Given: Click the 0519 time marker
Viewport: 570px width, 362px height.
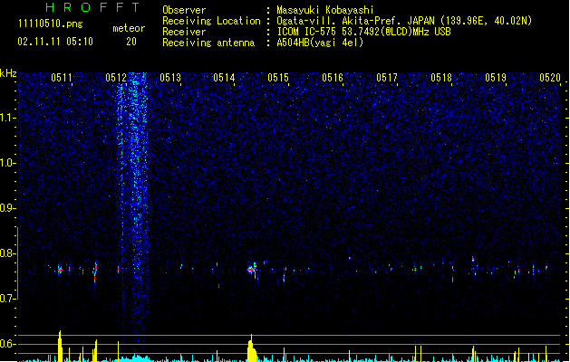Looking at the screenshot, I should pos(496,78).
